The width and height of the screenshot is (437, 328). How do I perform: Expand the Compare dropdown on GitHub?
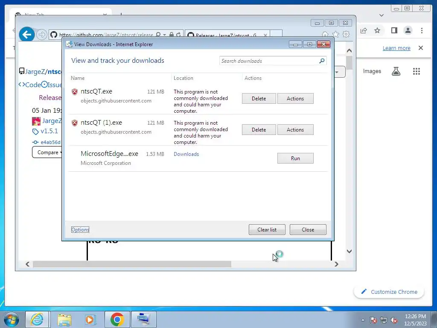pos(47,152)
